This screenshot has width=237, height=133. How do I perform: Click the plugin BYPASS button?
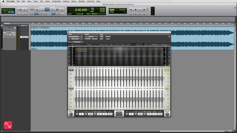pos(108,37)
